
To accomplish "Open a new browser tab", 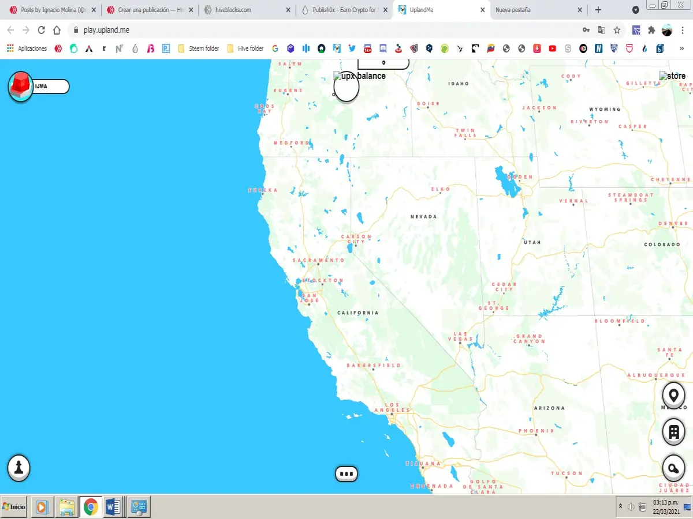I will 598,10.
